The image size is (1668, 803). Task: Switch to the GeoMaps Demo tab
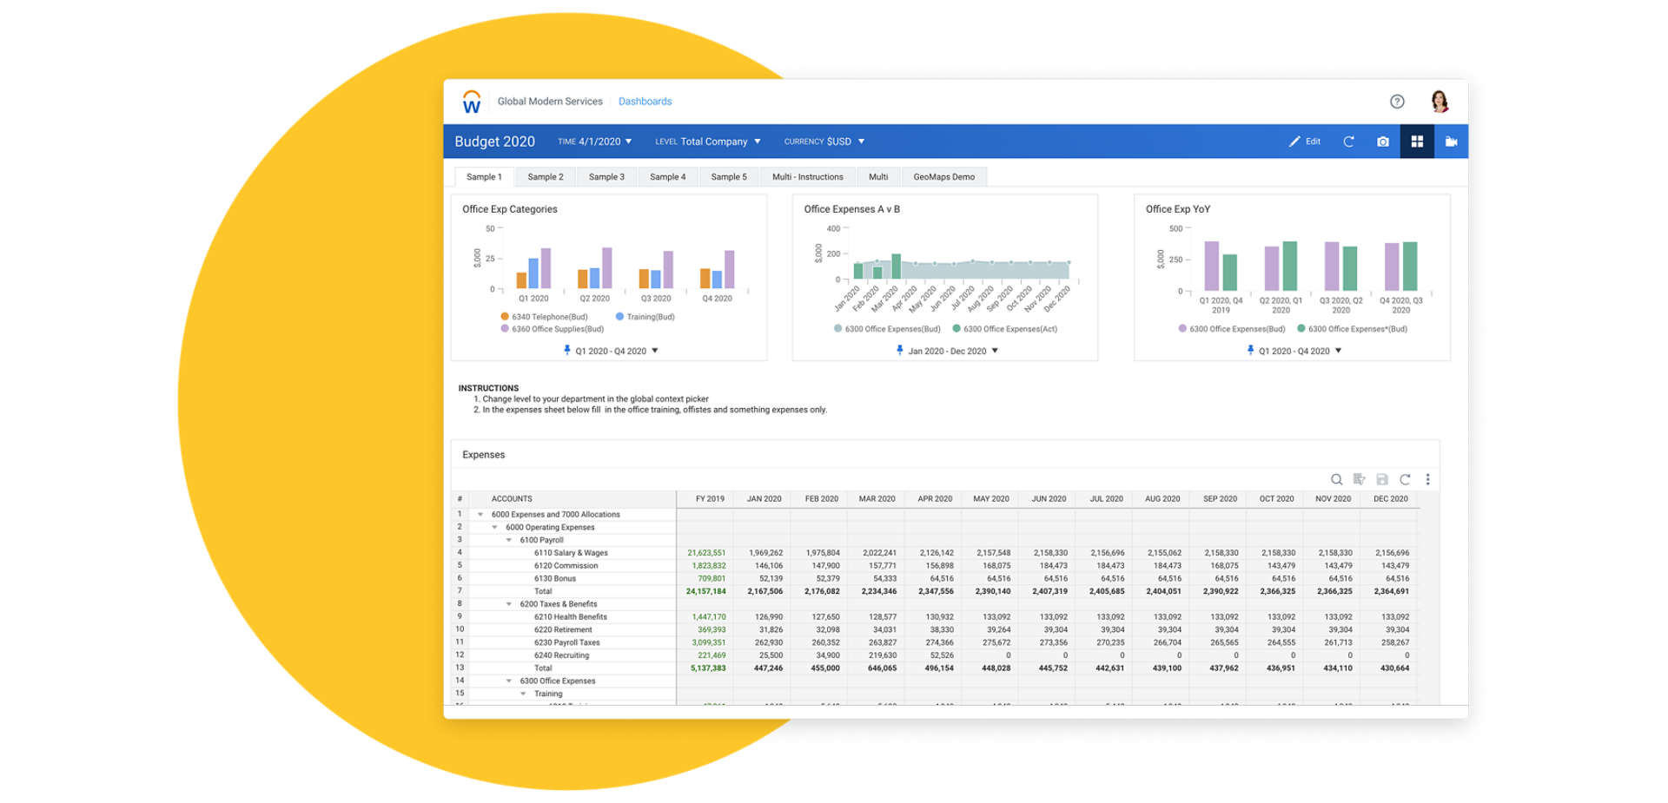point(944,176)
